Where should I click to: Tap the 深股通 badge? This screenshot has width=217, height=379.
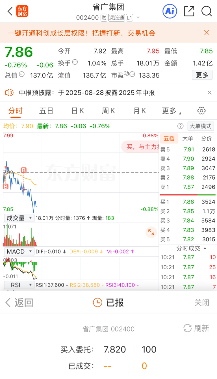click(116, 18)
